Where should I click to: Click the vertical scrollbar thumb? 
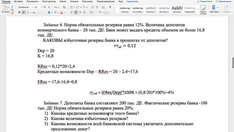(233, 63)
